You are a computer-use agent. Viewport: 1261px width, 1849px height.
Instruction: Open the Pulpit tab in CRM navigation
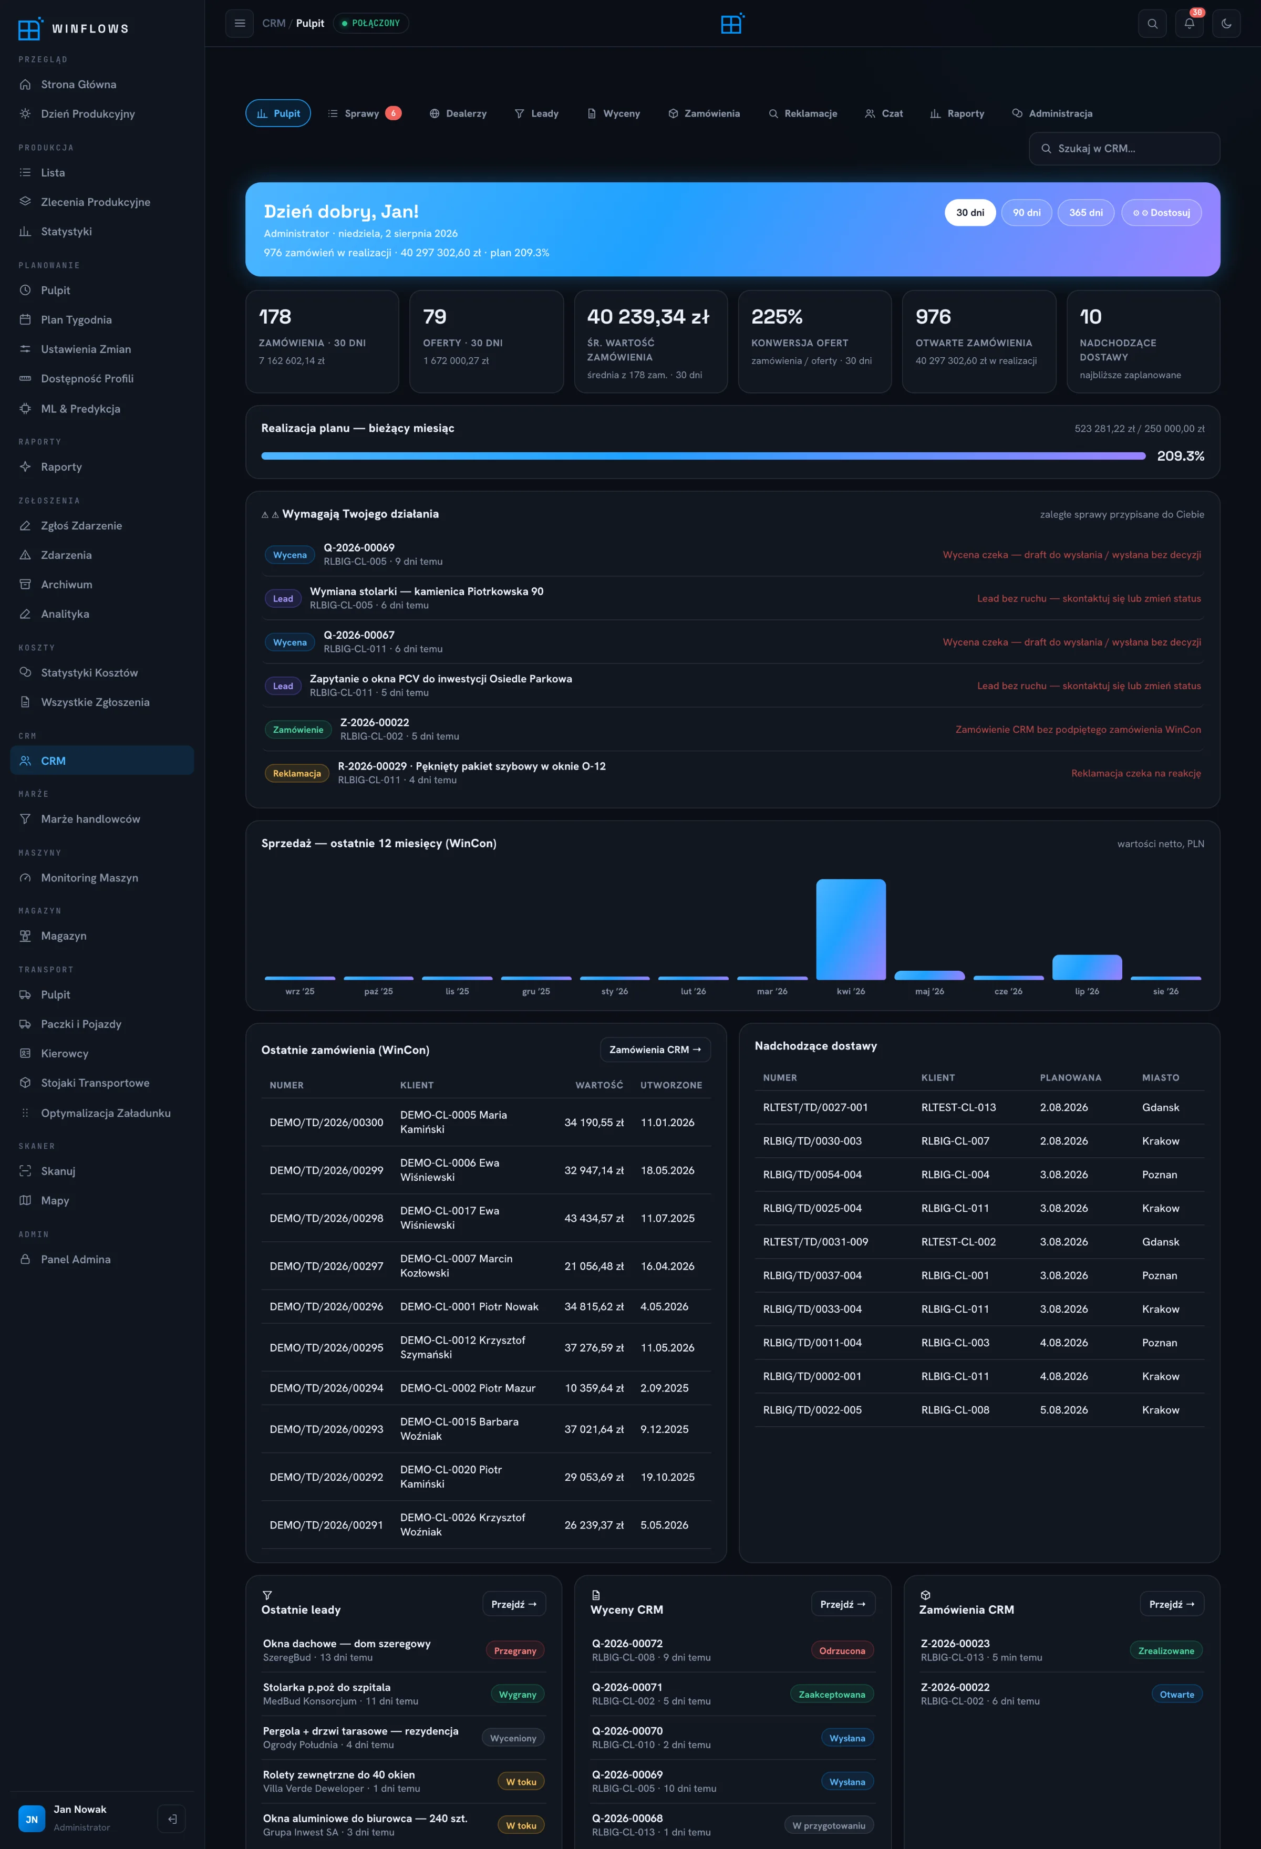277,114
